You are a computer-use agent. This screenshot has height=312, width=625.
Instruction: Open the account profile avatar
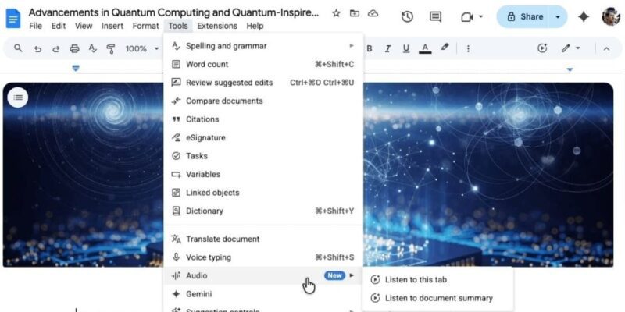click(x=611, y=16)
